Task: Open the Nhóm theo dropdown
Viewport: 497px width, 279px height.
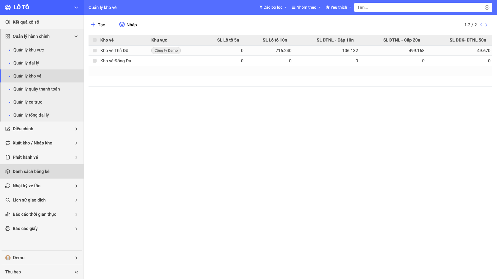Action: click(x=306, y=7)
